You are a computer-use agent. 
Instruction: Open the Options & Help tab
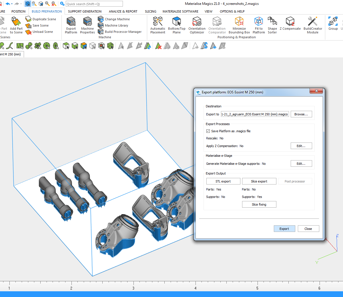[232, 11]
